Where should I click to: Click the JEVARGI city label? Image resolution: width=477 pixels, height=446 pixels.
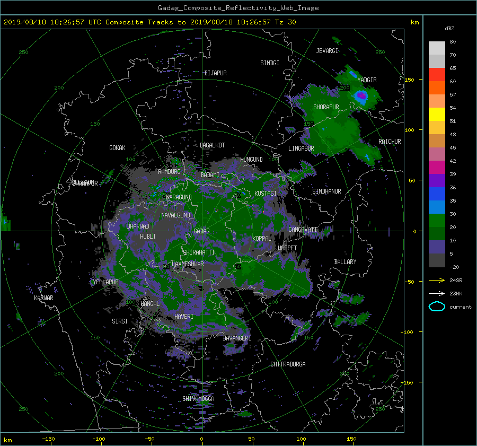pos(327,51)
